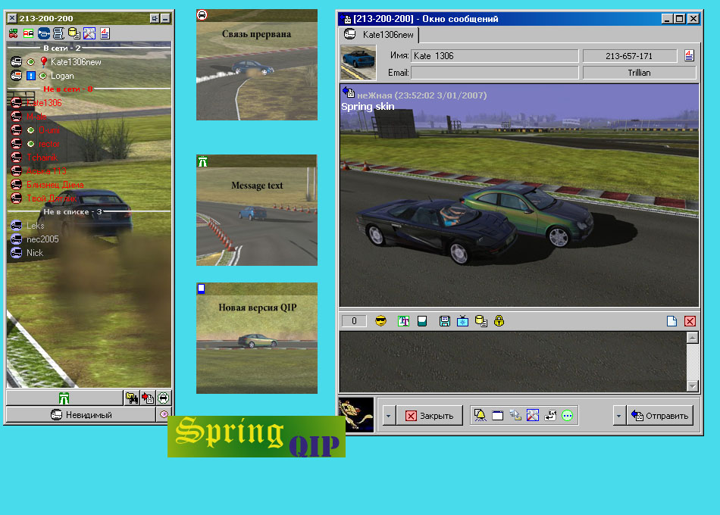Click the yellow database icon in contact list toolbar
The height and width of the screenshot is (515, 720).
(x=74, y=33)
